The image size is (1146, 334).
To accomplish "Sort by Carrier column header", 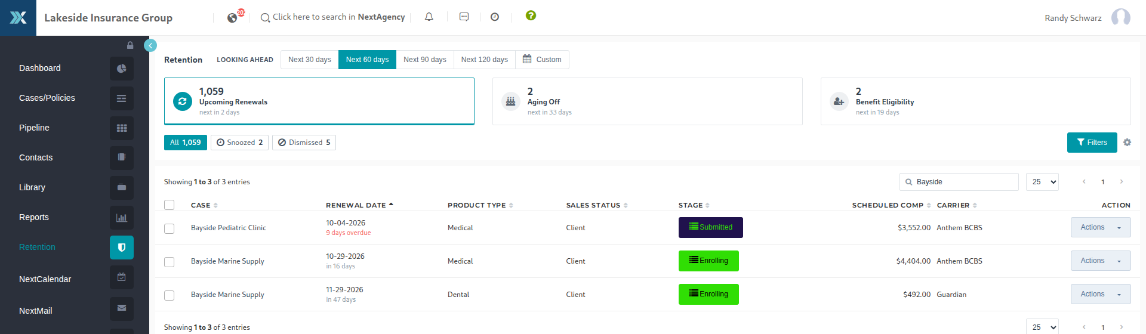I will 957,205.
